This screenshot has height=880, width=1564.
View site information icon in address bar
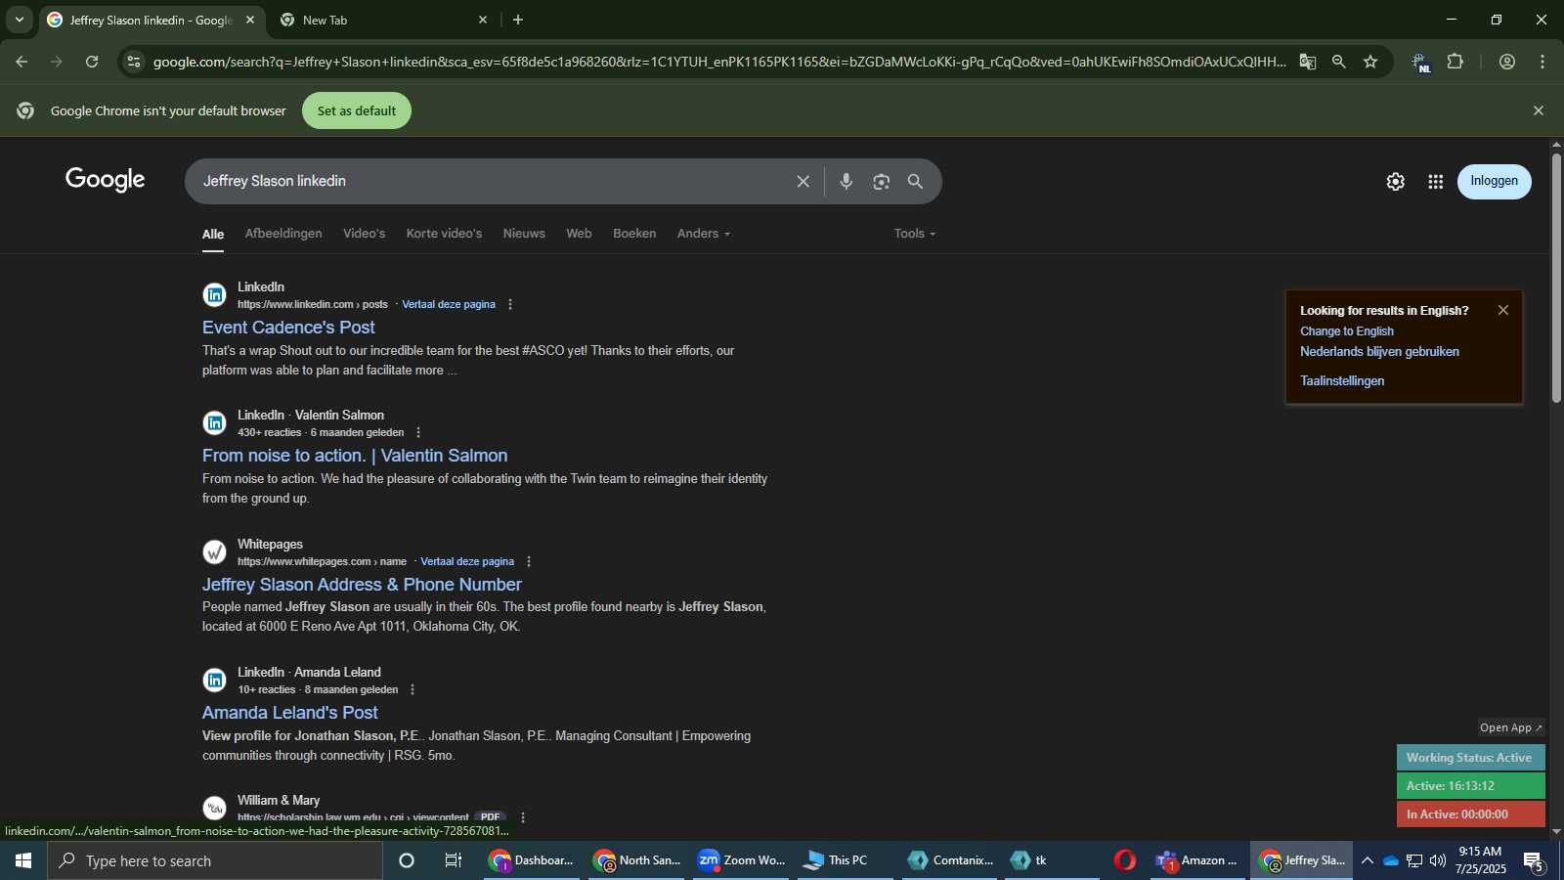(x=134, y=62)
